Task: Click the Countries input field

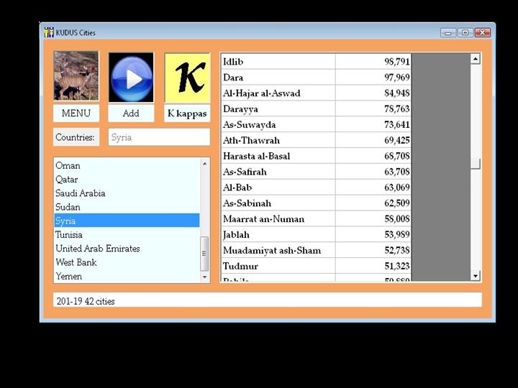Action: pos(159,137)
